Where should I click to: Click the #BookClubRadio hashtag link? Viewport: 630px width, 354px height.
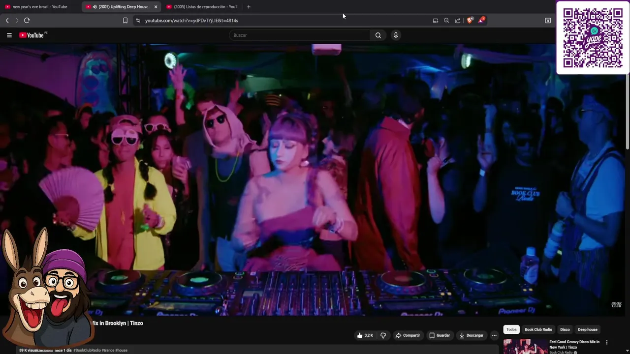tap(87, 351)
